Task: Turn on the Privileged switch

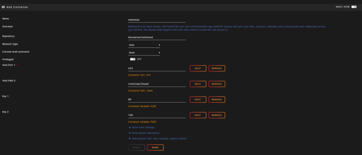Action: (x=133, y=59)
